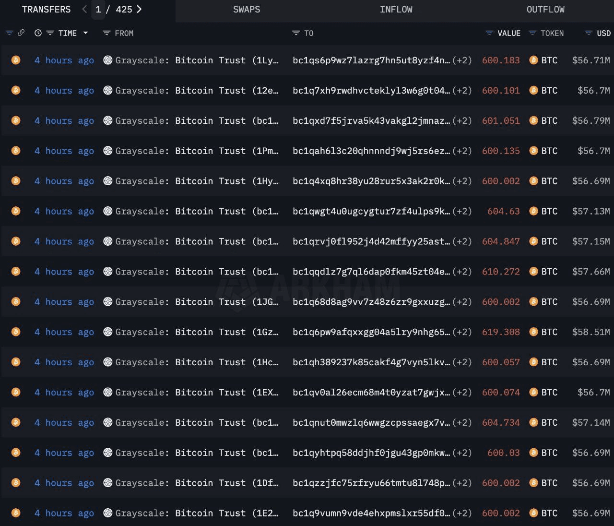Click Grayscale logo in the 1Gz… row

pyautogui.click(x=108, y=332)
